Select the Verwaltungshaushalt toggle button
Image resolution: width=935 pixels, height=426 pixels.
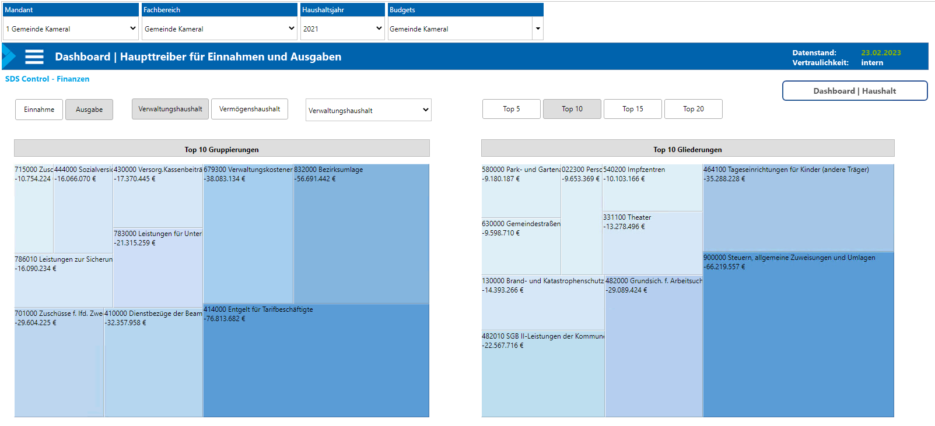point(170,109)
